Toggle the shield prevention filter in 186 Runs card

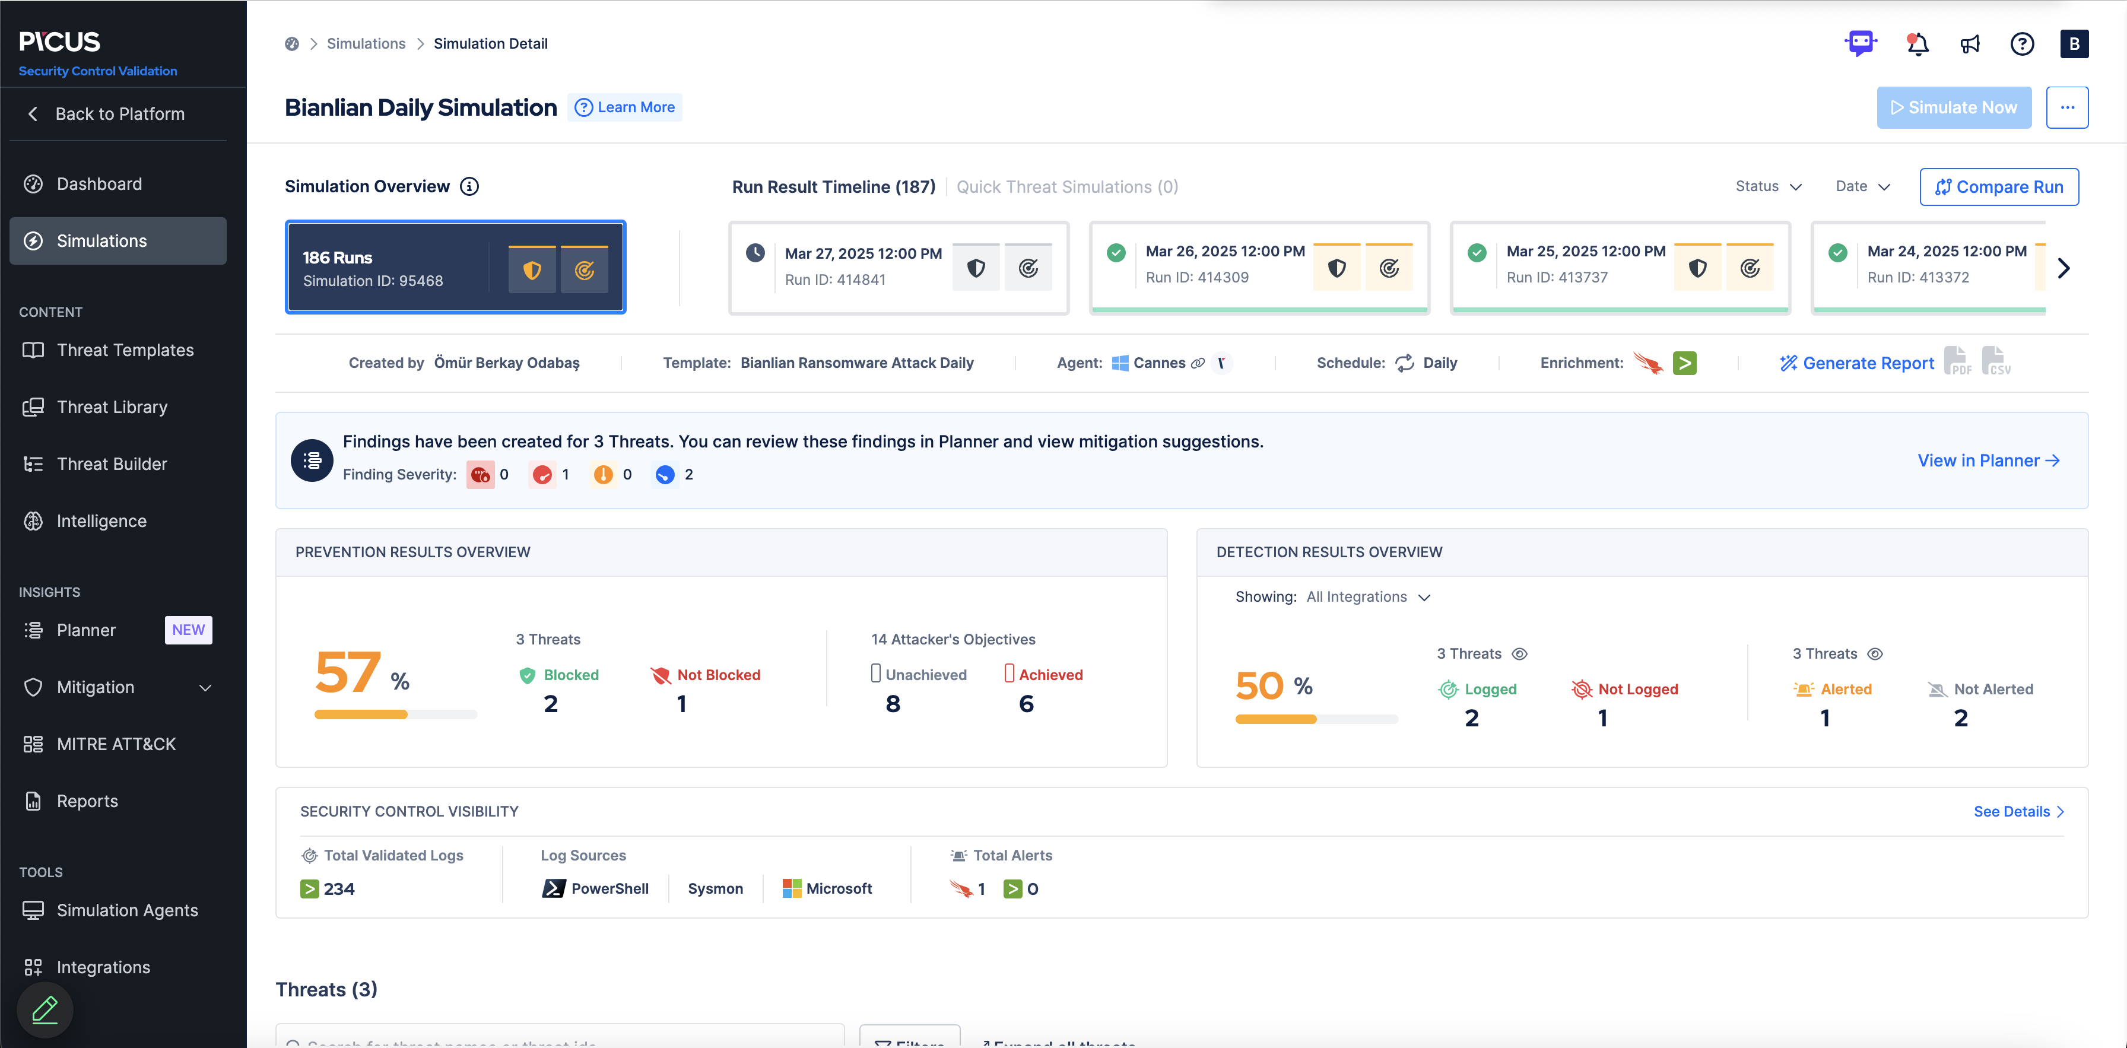pos(532,270)
